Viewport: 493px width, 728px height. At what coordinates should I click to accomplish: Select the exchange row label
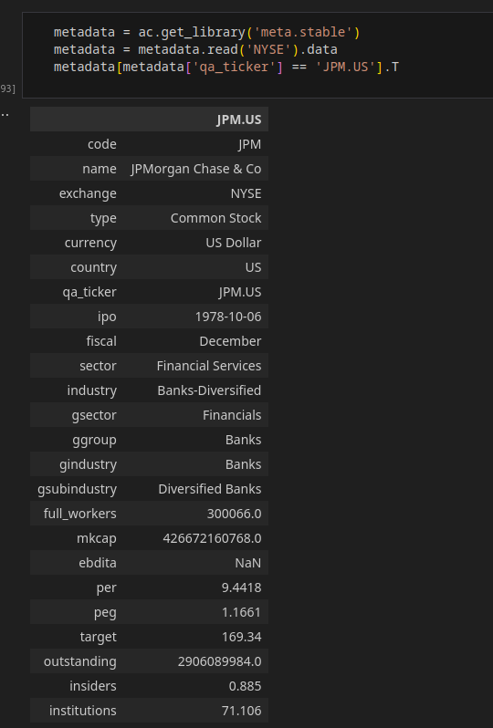point(88,193)
